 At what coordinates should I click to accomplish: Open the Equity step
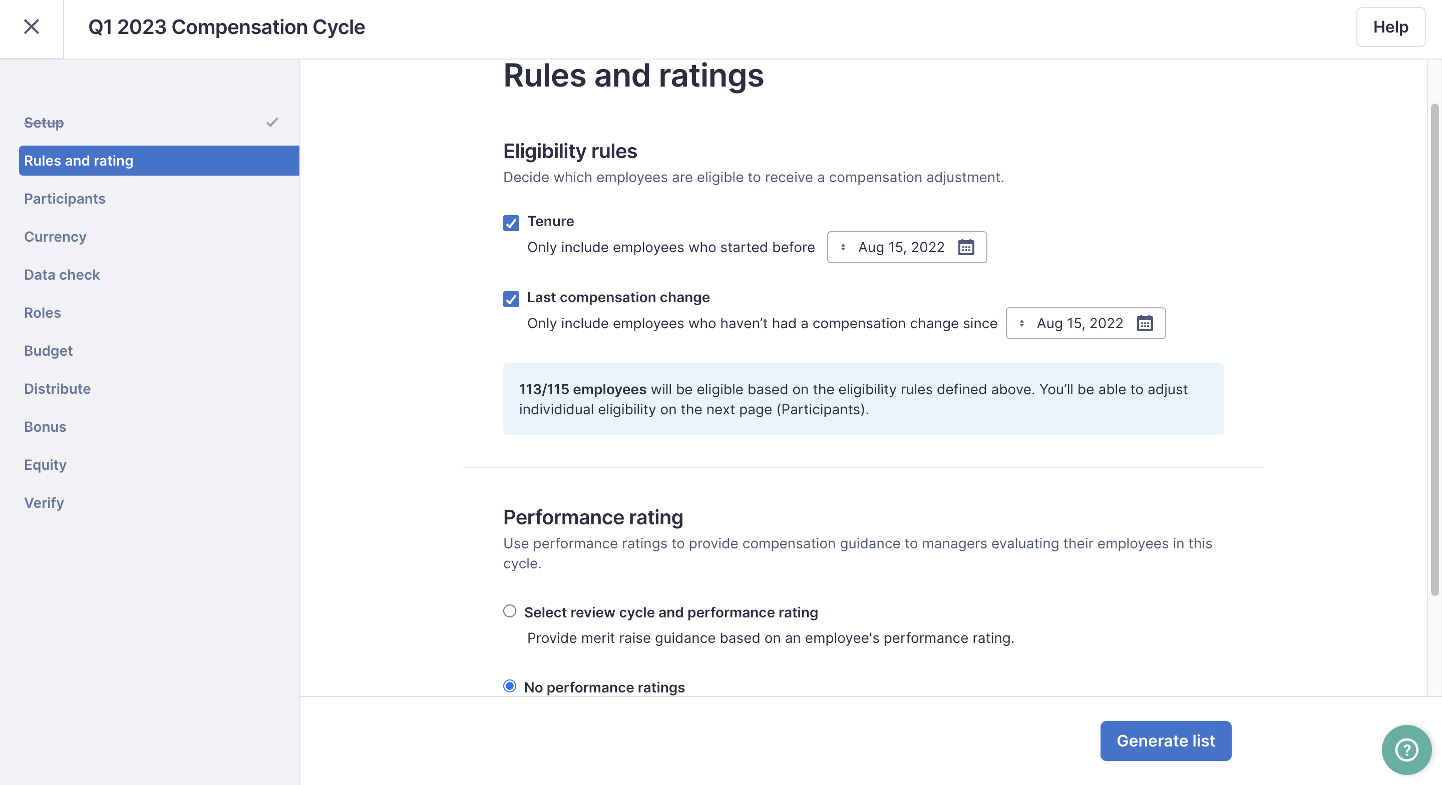pos(45,465)
